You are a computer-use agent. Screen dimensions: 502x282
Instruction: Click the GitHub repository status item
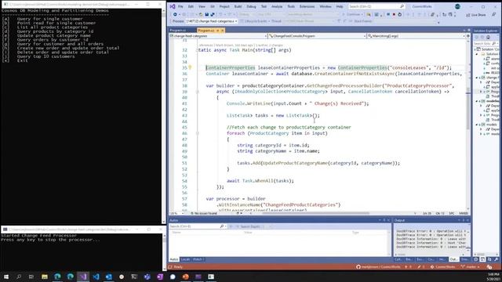pyautogui.click(x=378, y=266)
